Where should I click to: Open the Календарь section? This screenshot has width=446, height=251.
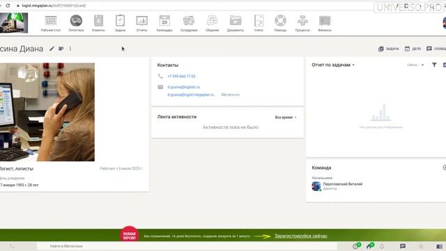(164, 23)
